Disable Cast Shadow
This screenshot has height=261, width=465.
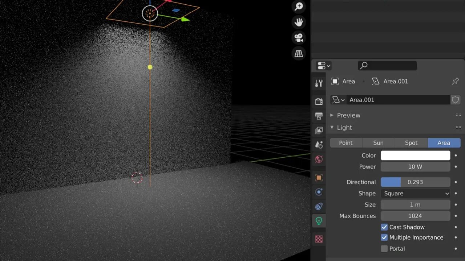[384, 227]
